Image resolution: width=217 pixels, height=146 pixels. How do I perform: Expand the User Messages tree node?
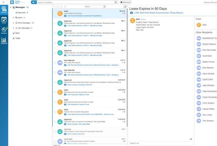(13, 28)
